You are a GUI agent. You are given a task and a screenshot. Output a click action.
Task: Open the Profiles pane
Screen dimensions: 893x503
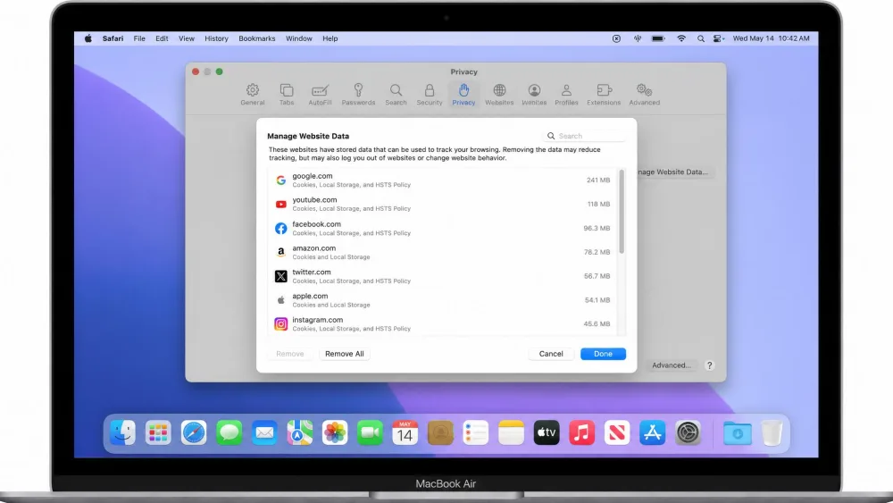coord(566,95)
